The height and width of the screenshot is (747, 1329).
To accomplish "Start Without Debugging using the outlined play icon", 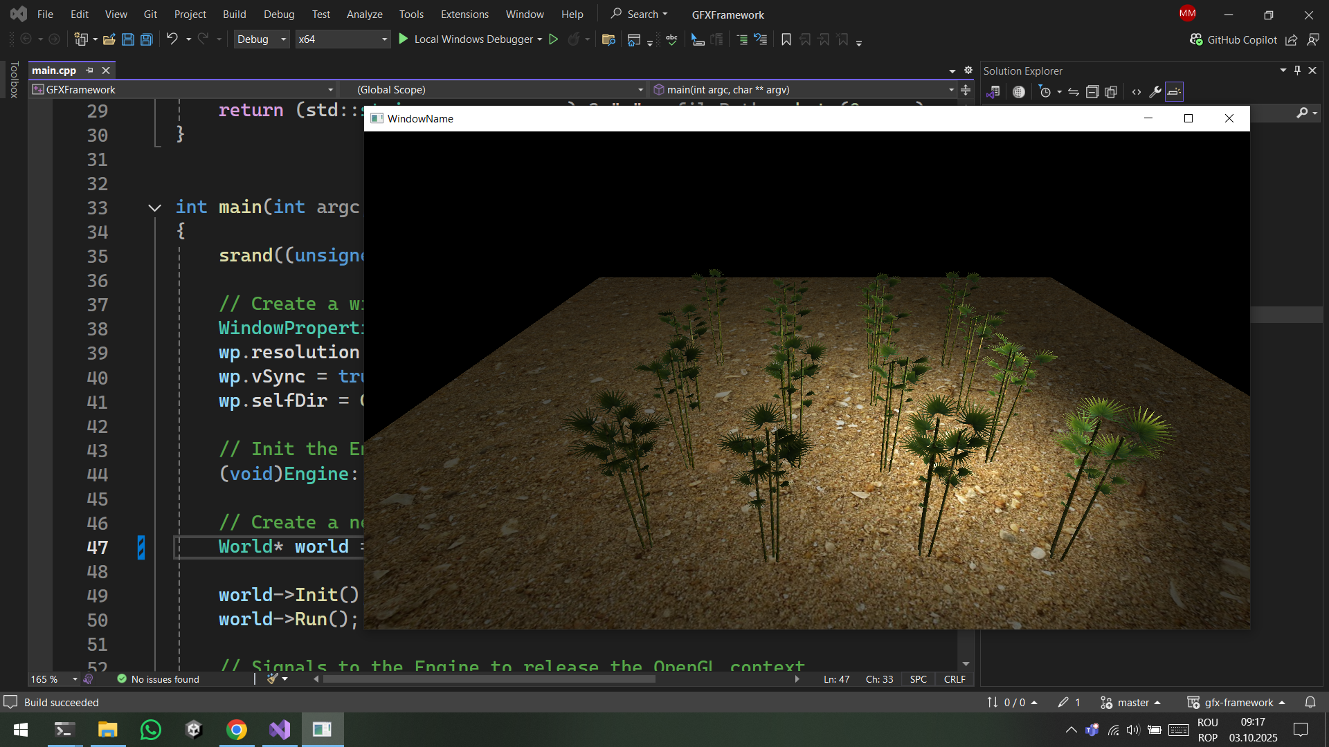I will (554, 39).
